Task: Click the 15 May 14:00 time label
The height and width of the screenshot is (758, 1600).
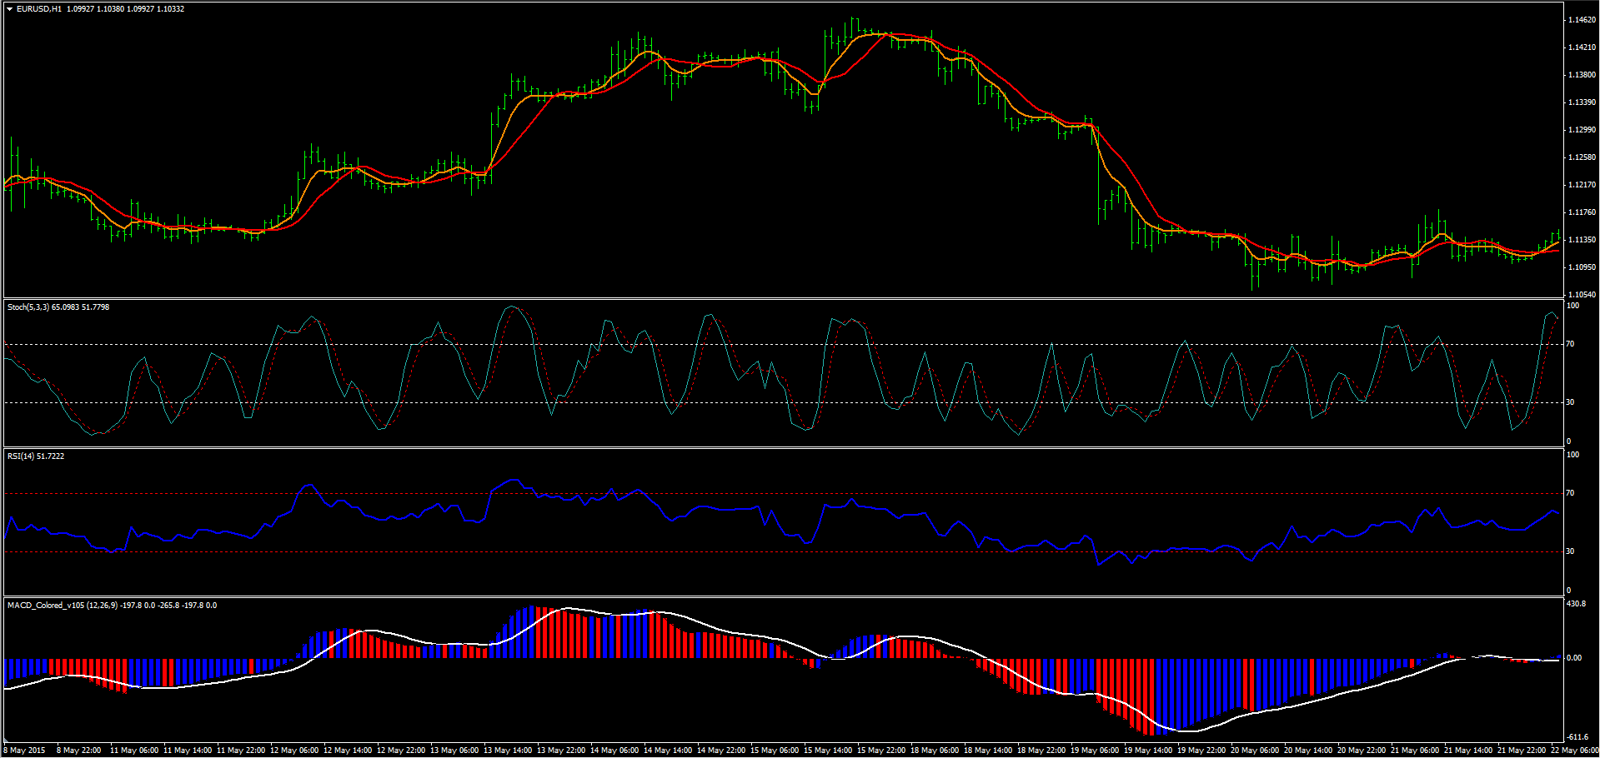Action: click(x=827, y=751)
